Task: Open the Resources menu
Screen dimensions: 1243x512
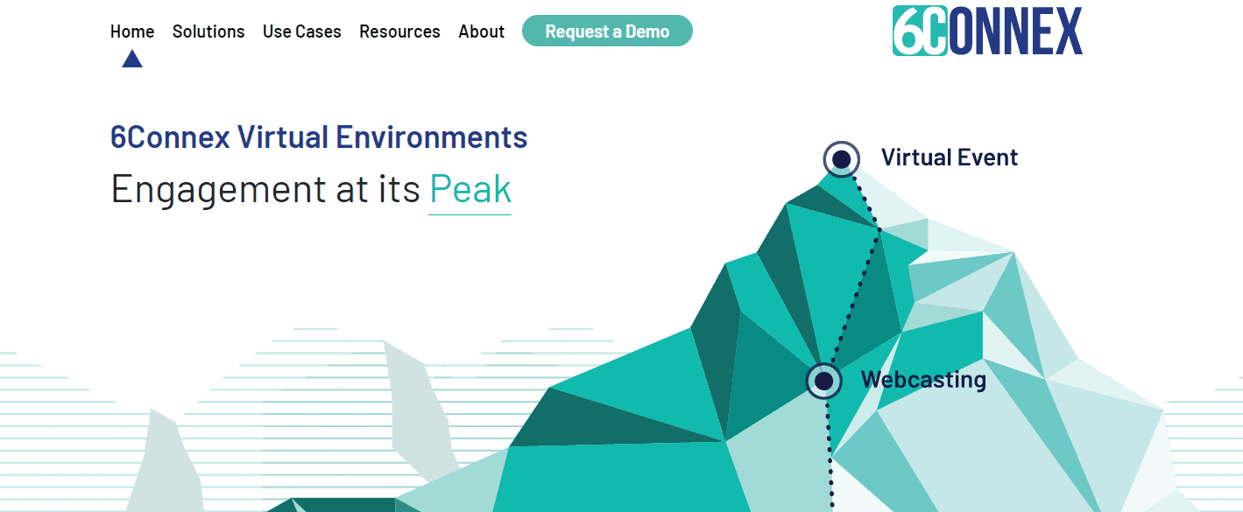Action: [x=399, y=32]
